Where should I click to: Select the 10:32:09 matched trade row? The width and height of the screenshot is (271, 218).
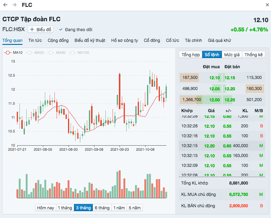(x=222, y=165)
